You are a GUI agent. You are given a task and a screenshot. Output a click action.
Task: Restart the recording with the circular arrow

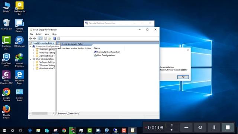200,127
